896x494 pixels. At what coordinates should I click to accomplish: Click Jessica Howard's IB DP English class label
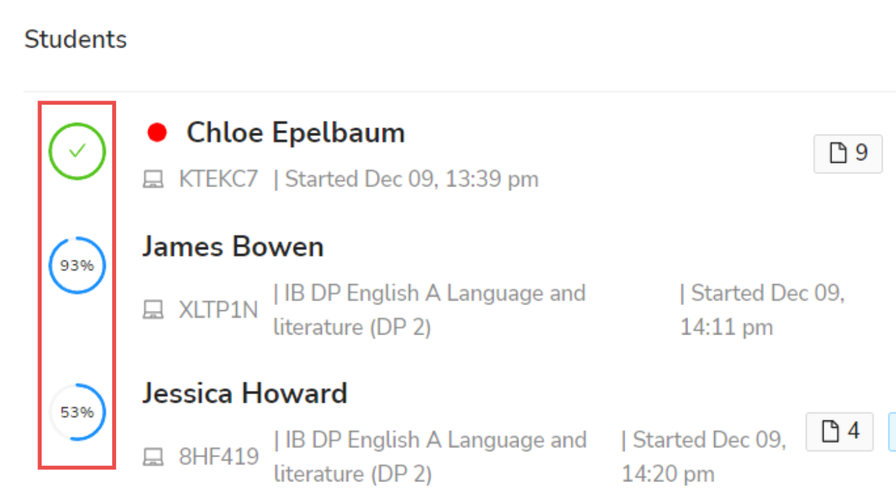(x=430, y=457)
